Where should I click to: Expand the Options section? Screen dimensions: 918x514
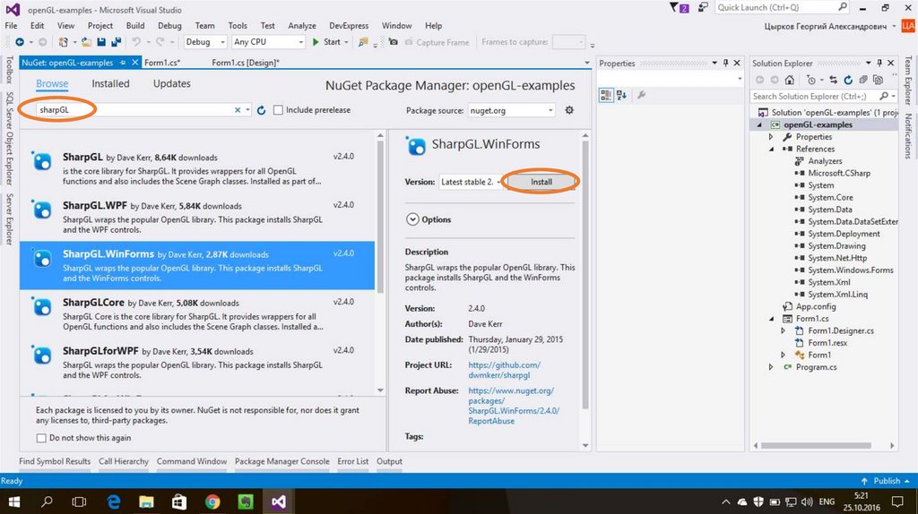click(x=412, y=219)
